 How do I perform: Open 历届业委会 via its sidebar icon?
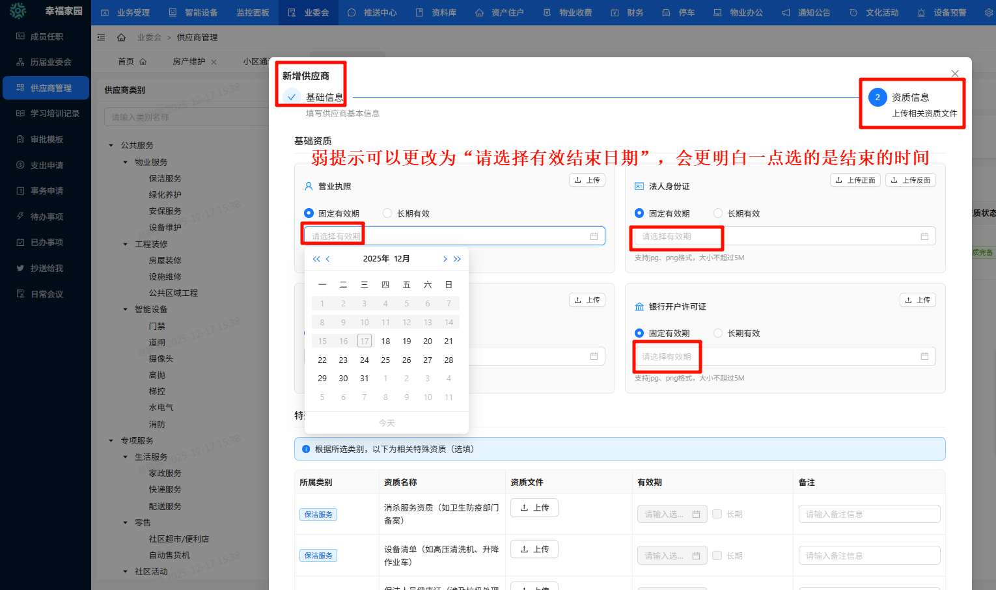pyautogui.click(x=20, y=62)
